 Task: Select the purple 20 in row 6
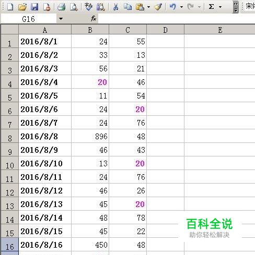tap(128, 109)
